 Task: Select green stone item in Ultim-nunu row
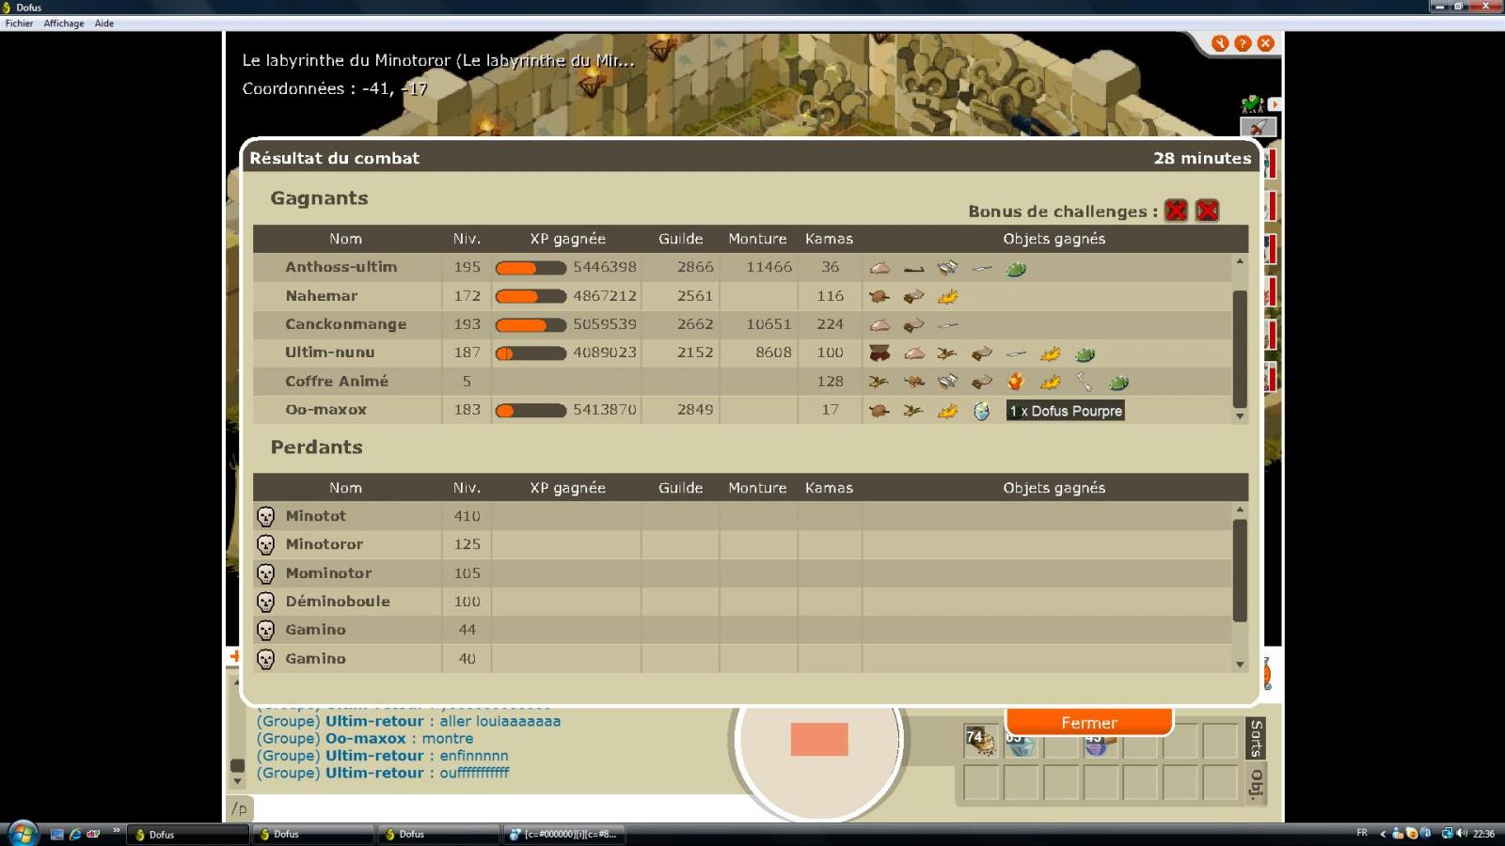1085,354
